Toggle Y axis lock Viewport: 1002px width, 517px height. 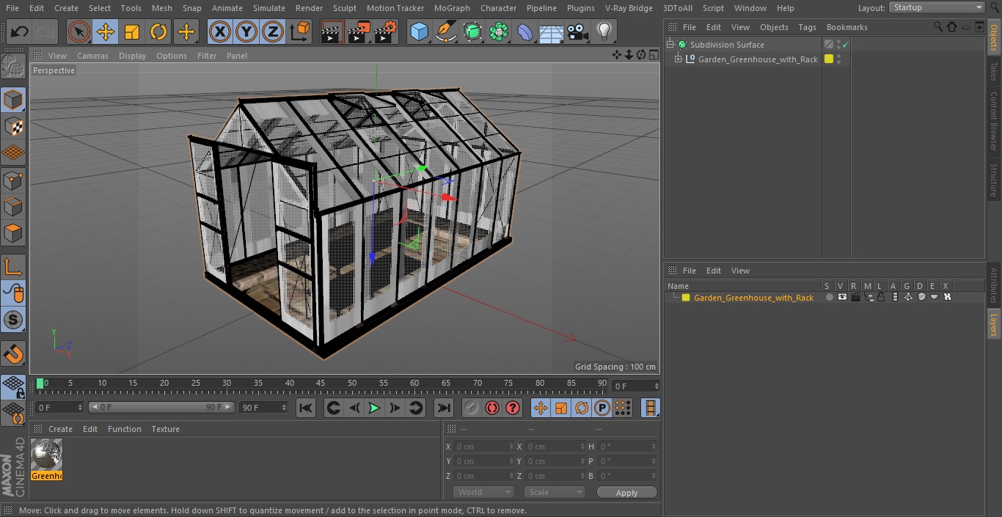coord(246,32)
